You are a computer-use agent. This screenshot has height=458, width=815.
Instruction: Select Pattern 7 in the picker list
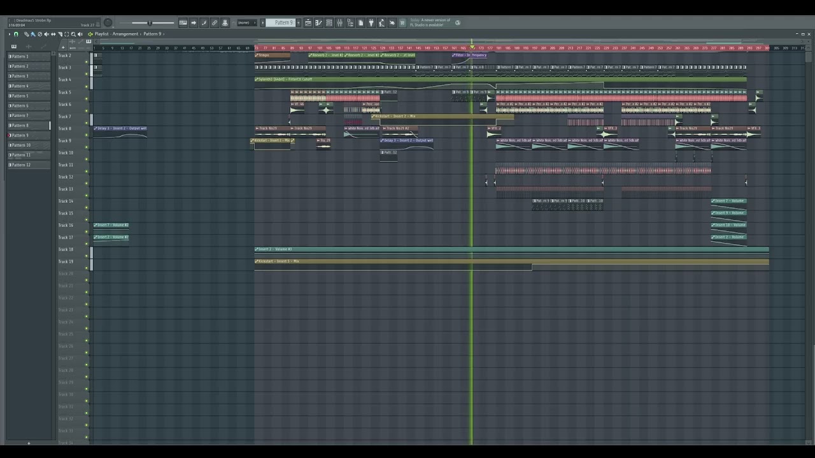[x=28, y=116]
